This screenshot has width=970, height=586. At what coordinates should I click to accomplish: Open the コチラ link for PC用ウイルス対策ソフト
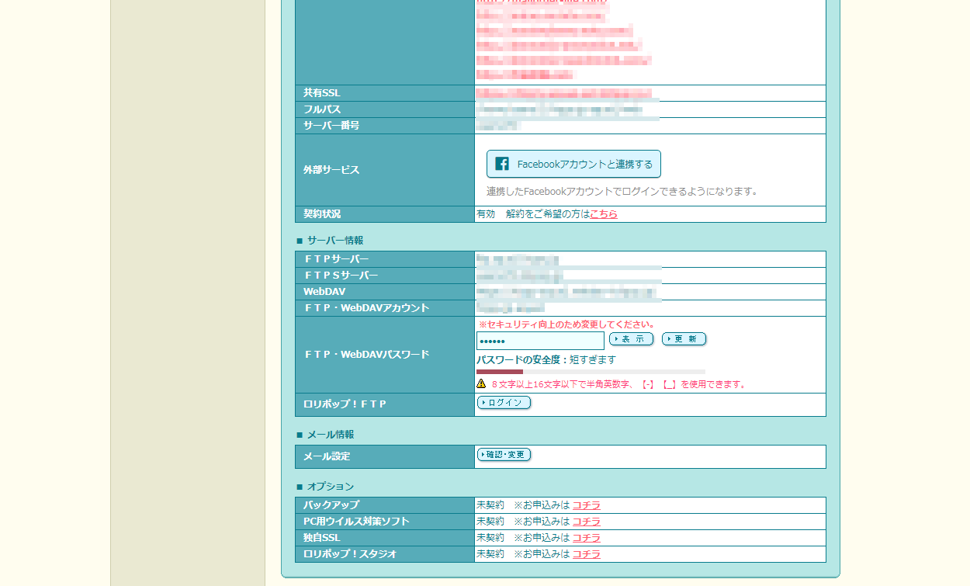[x=586, y=522]
